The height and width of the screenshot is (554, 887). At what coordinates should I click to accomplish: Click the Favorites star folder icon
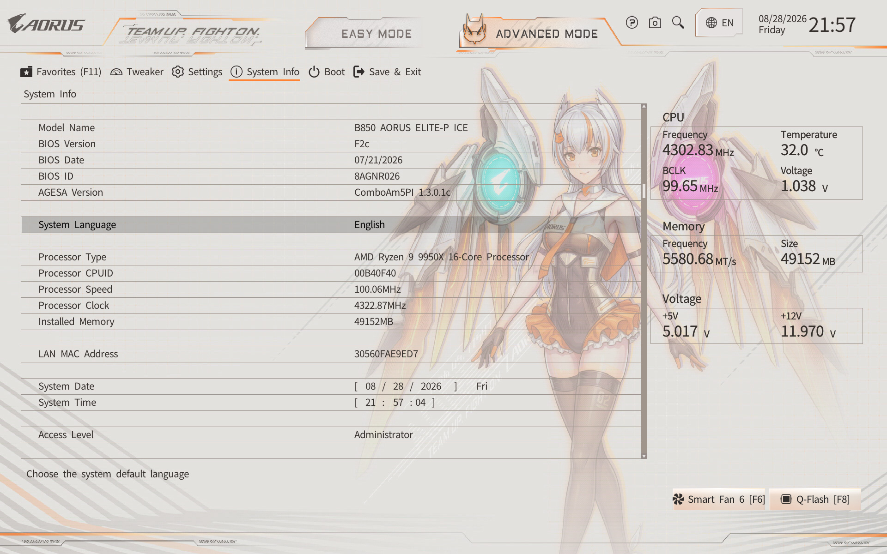tap(26, 72)
